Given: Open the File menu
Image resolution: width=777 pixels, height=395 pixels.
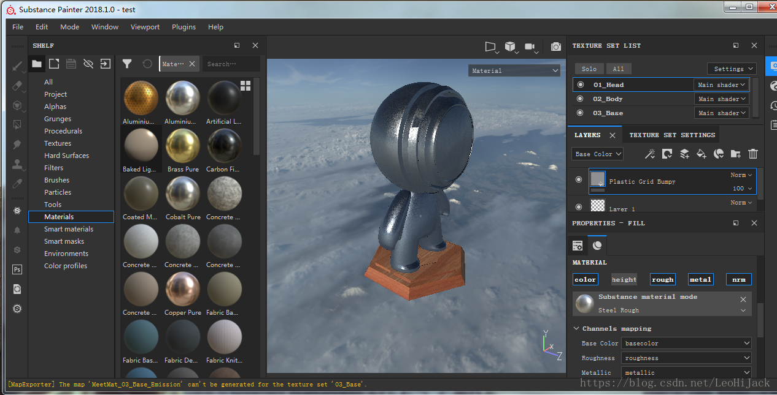Looking at the screenshot, I should (18, 27).
